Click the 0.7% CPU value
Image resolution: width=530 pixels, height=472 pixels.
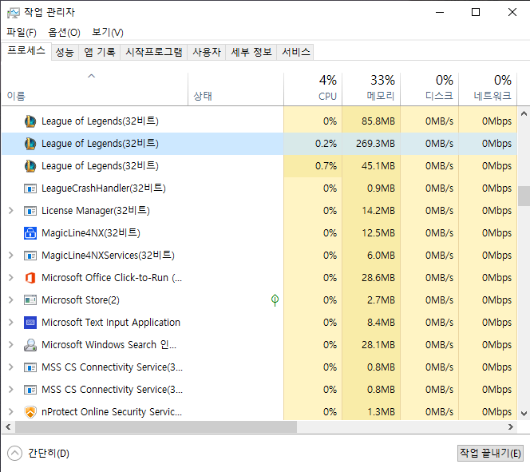pyautogui.click(x=326, y=165)
